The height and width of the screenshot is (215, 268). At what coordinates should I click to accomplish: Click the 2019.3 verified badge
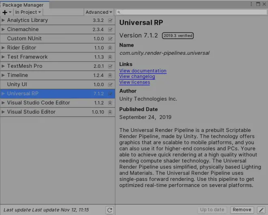[178, 36]
